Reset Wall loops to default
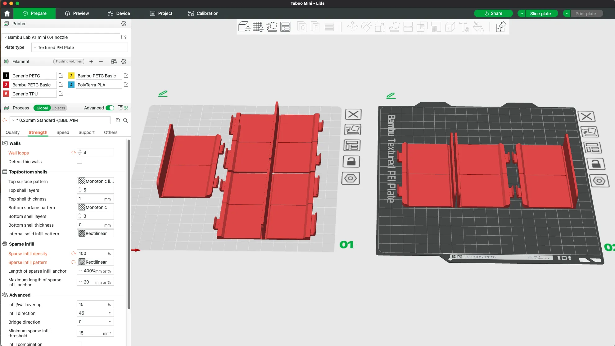The width and height of the screenshot is (615, 346). [x=74, y=153]
